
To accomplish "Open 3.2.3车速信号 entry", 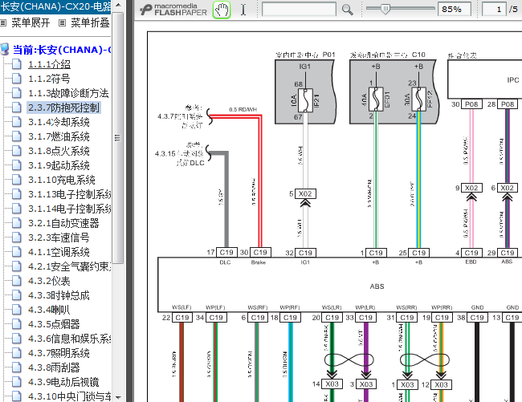I will [59, 238].
